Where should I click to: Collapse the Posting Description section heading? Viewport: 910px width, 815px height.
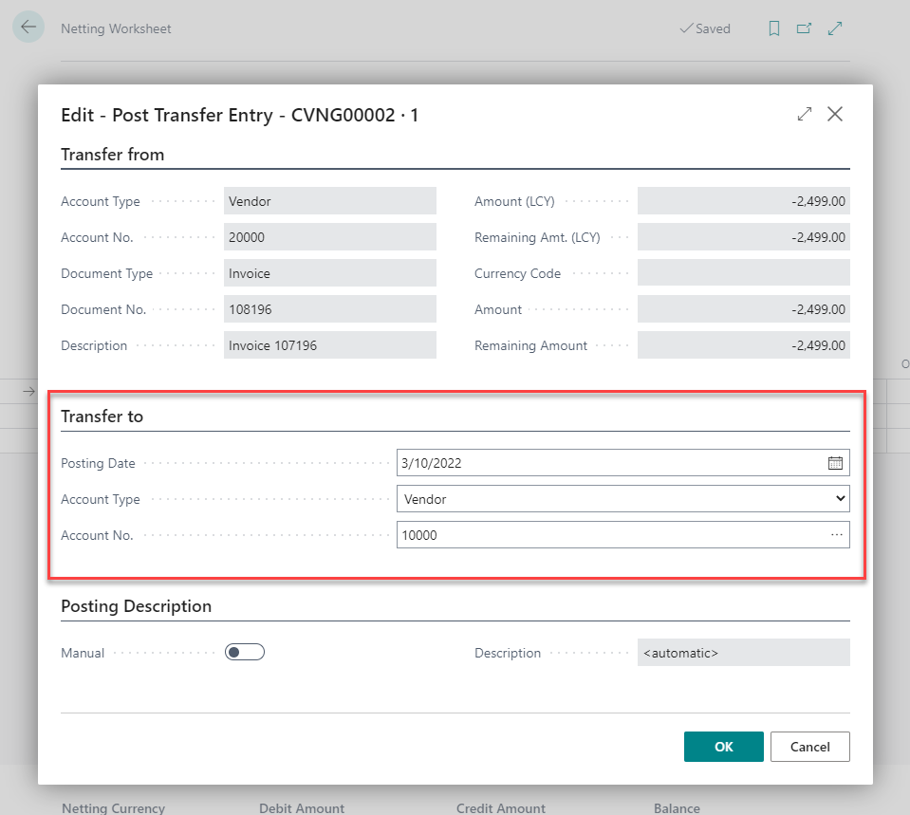(136, 605)
